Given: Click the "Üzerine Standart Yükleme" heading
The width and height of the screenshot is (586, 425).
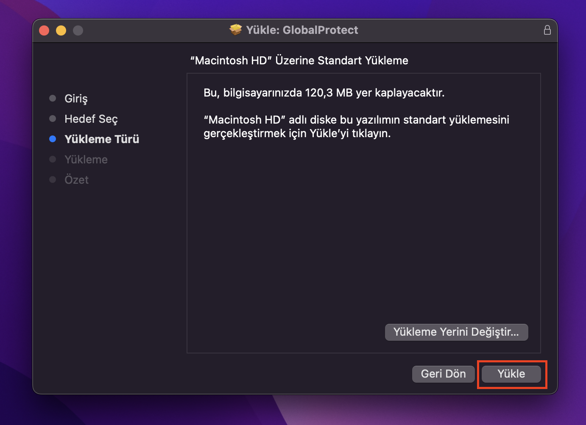Looking at the screenshot, I should pyautogui.click(x=299, y=61).
